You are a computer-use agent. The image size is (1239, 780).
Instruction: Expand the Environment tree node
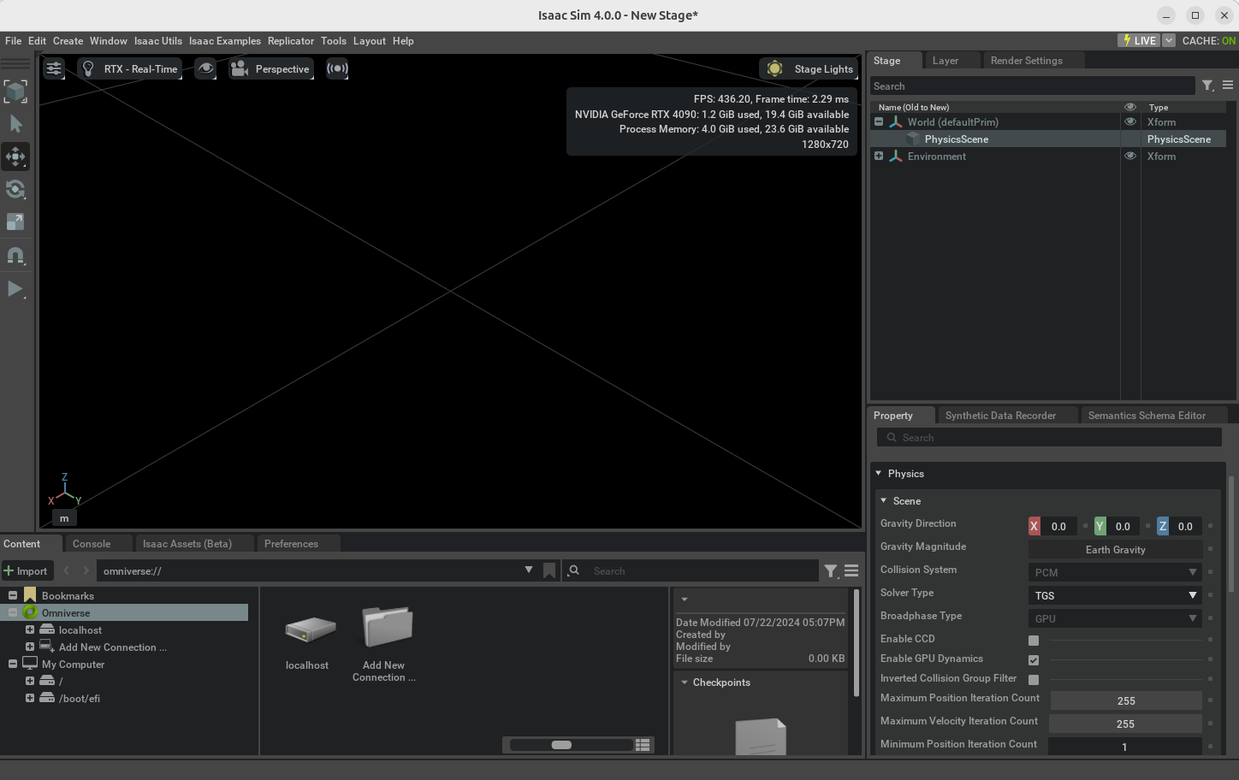(879, 156)
